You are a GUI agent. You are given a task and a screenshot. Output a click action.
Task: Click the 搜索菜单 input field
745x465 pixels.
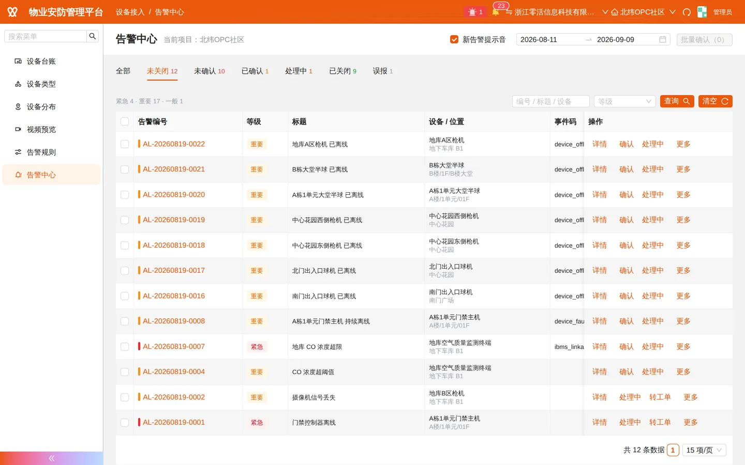click(46, 36)
